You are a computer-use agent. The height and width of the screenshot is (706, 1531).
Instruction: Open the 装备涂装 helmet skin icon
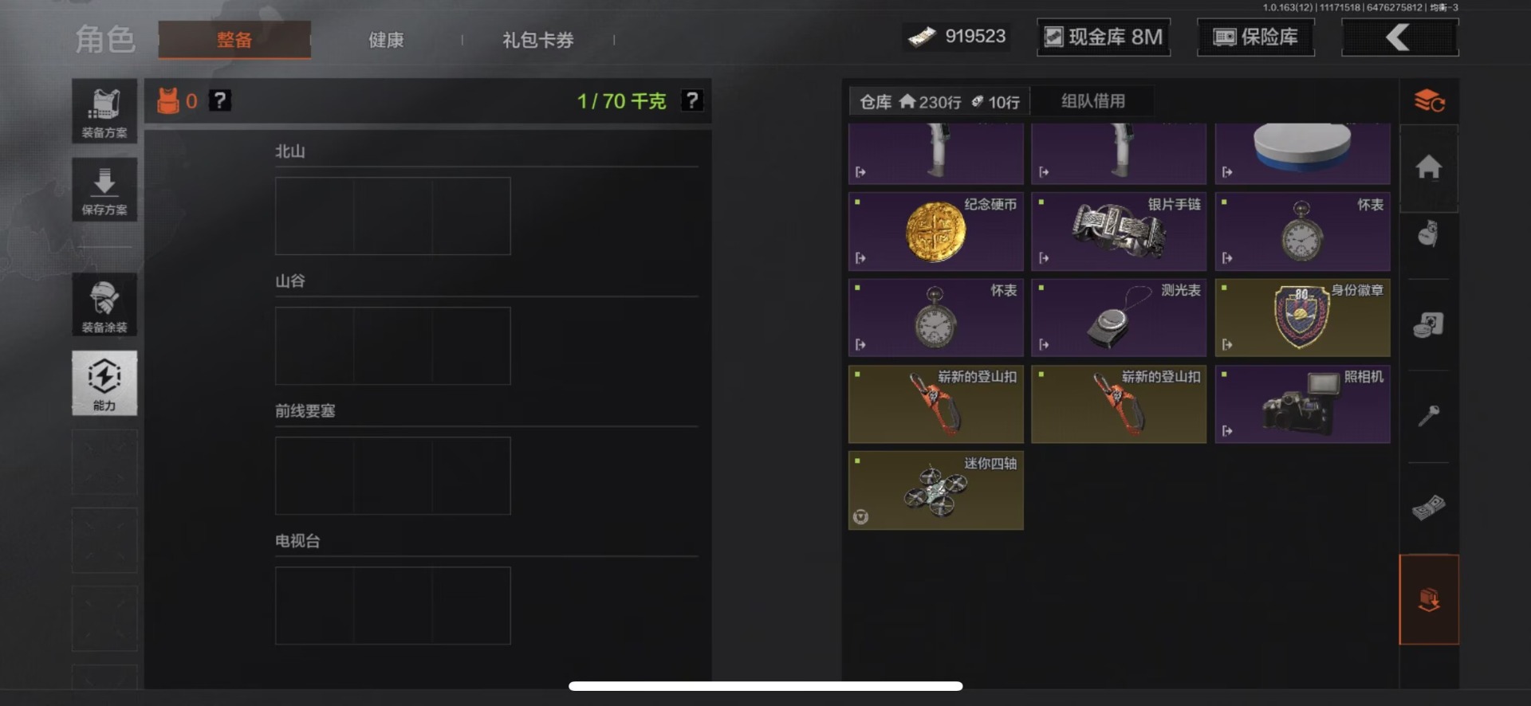(104, 304)
